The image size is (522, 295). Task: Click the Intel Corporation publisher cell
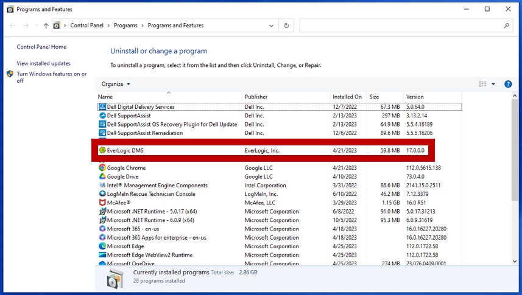[266, 185]
